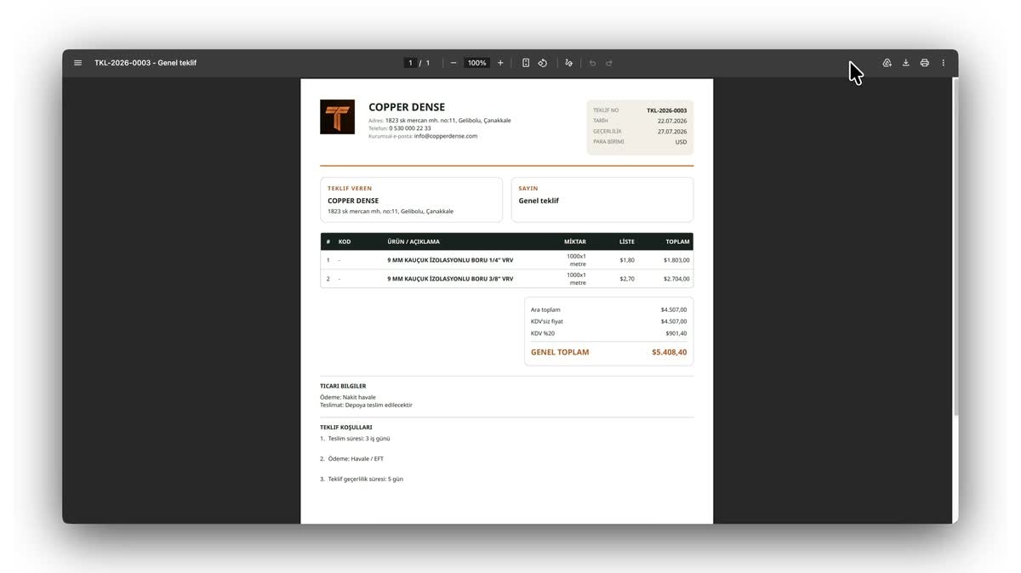Open the PDF sidebar menu icon
Image resolution: width=1021 pixels, height=573 pixels.
tap(78, 63)
